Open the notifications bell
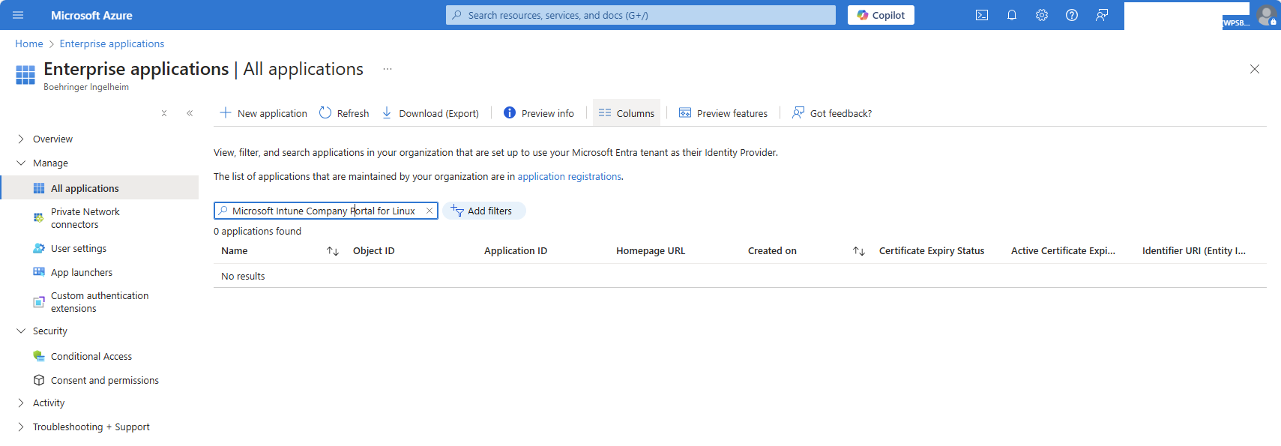 coord(1012,15)
